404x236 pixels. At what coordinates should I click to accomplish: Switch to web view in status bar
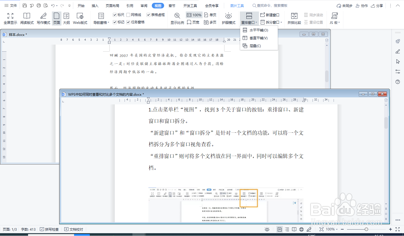(301, 229)
